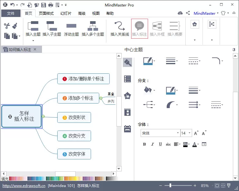Screen dimensions: 239x191
Task: Open the 宋体 font family dropdown
Action: pyautogui.click(x=160, y=133)
